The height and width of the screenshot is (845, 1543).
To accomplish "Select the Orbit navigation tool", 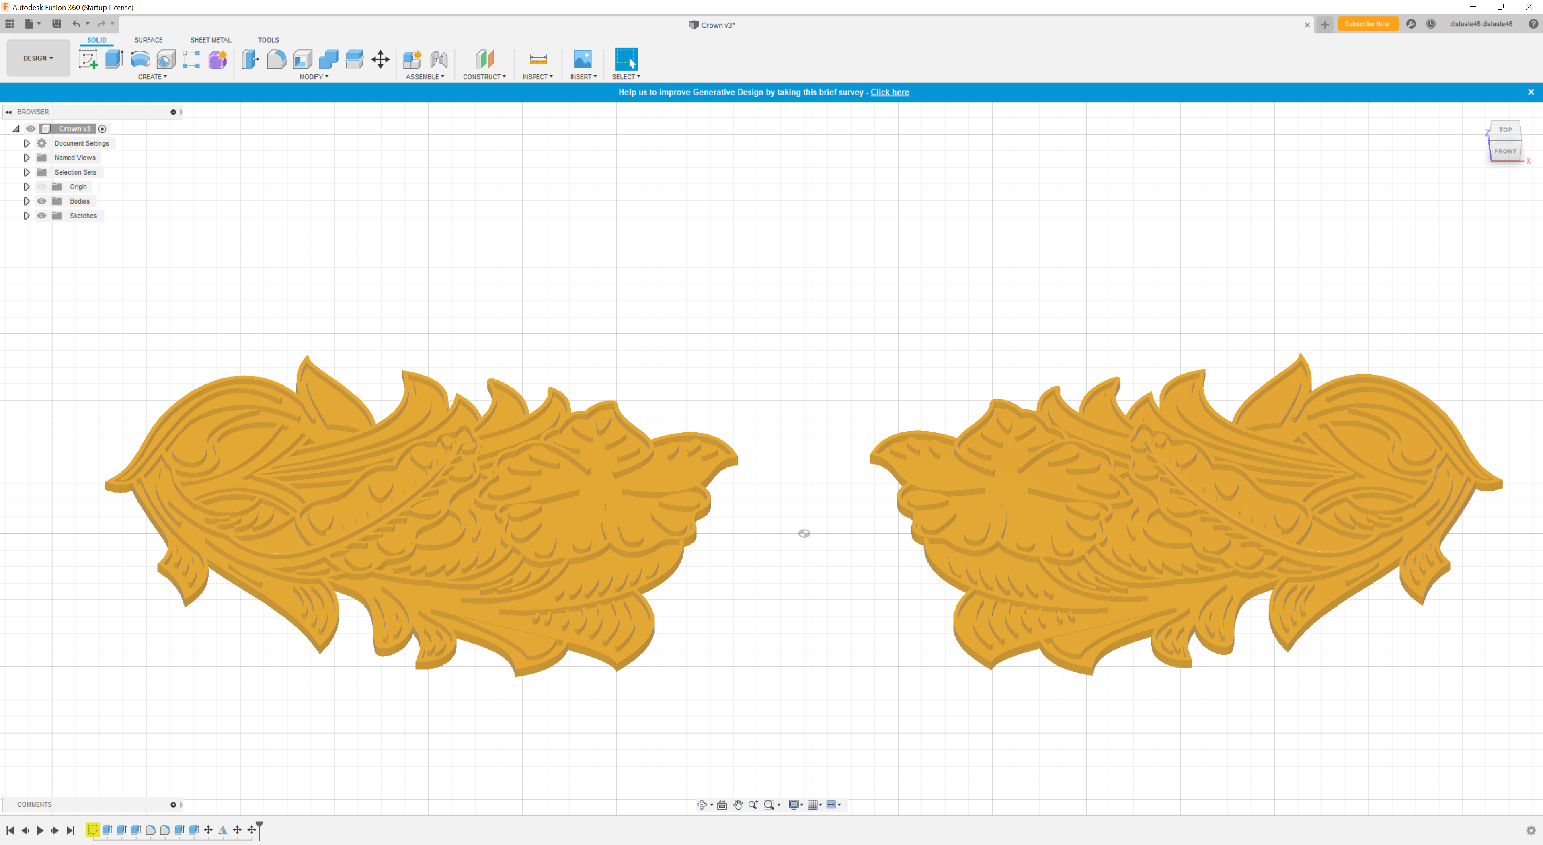I will (x=702, y=805).
